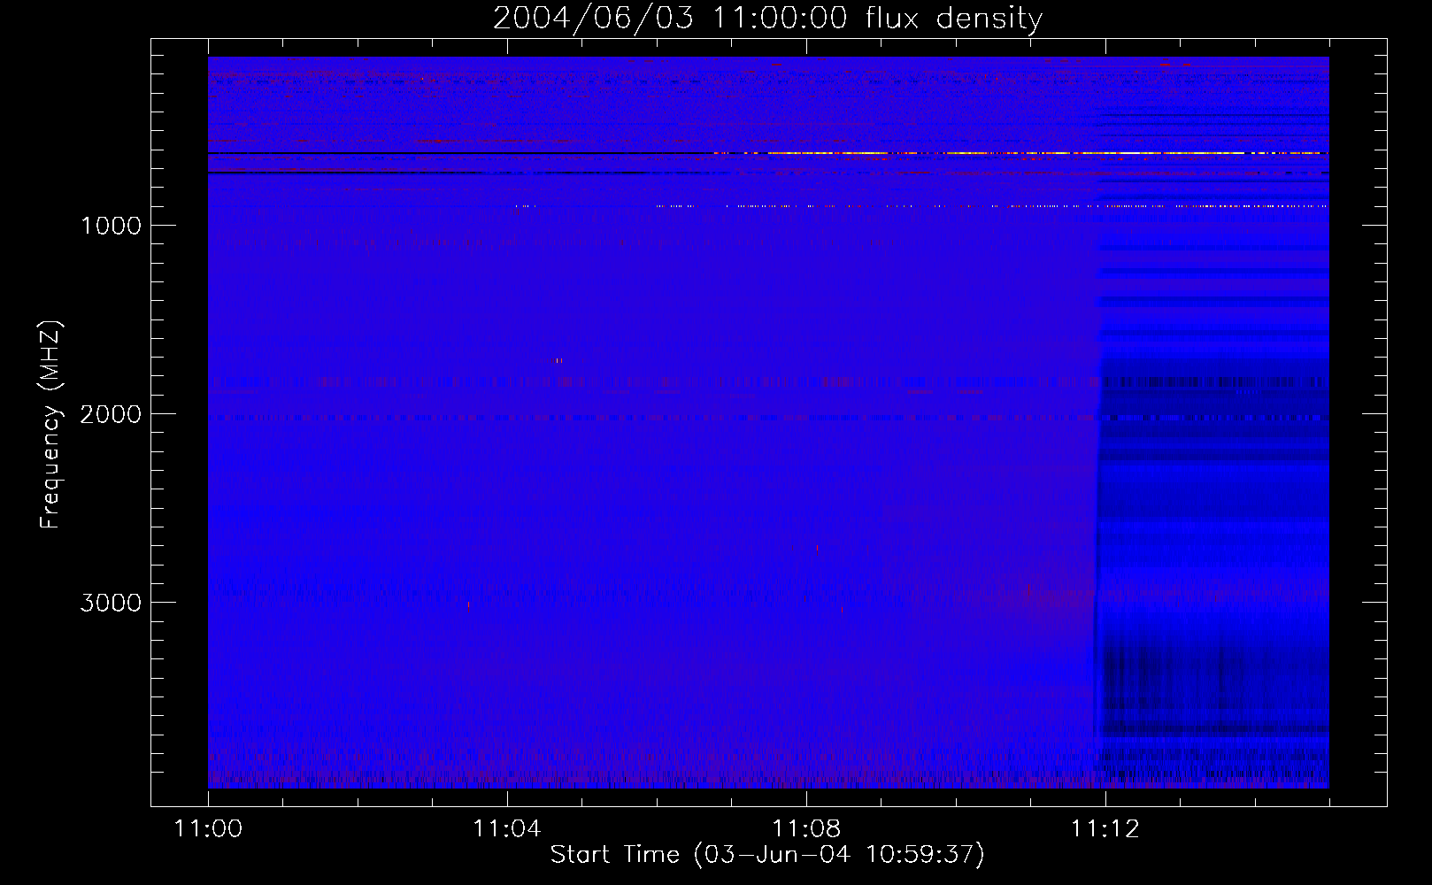Select the 11:08 time tick label
Screen dimensions: 1432x885
[806, 829]
